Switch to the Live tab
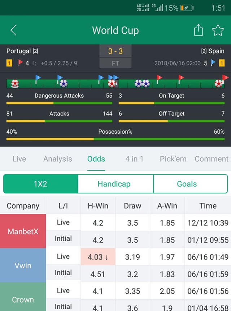The height and width of the screenshot is (311, 231). click(x=19, y=159)
